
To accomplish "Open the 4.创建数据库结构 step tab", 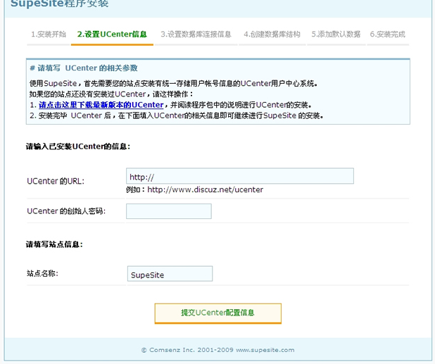I will click(x=272, y=34).
